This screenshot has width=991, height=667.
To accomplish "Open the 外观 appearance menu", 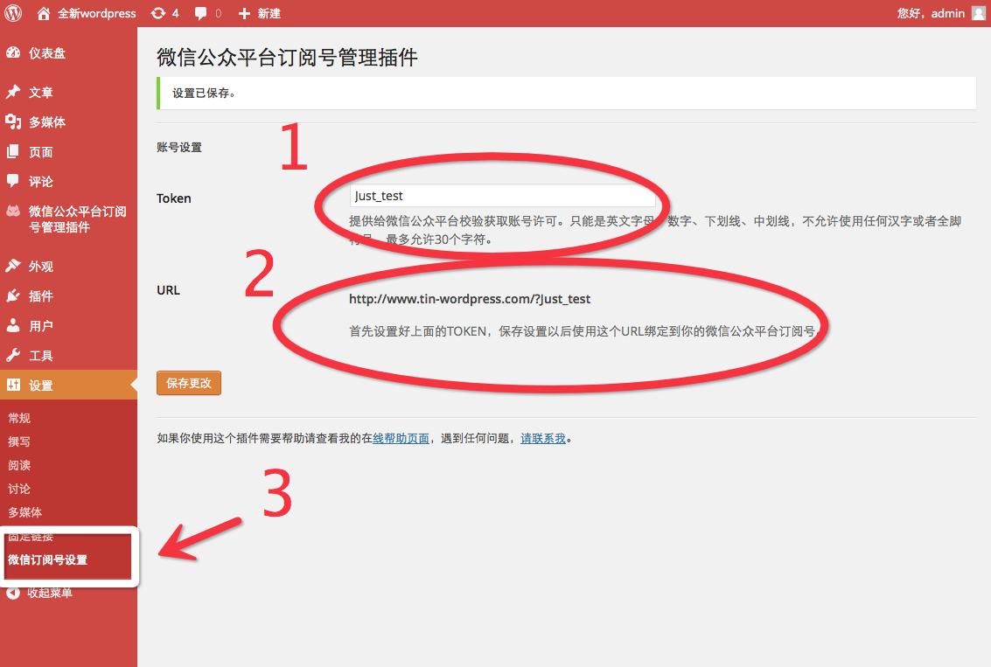I will [x=41, y=267].
